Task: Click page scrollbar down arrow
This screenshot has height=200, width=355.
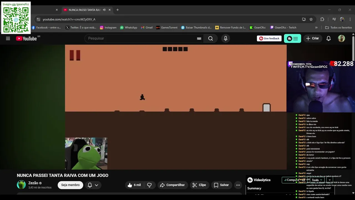Action: click(x=353, y=192)
